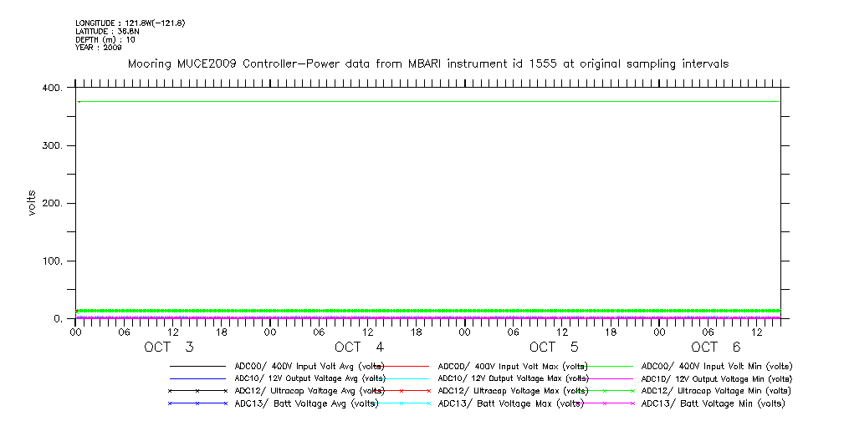Select the ADC12 Ultracap Voltage Min legend label
The height and width of the screenshot is (421, 844).
click(717, 391)
